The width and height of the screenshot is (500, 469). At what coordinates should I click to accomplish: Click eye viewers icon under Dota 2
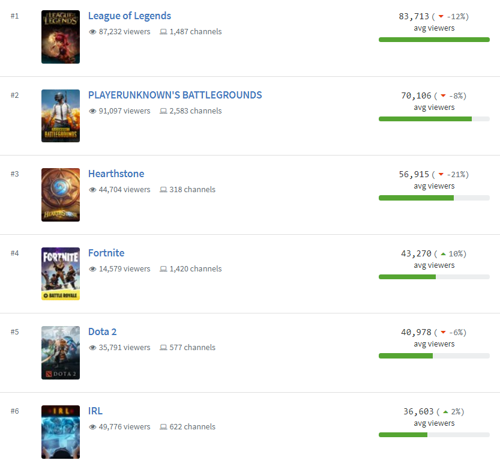coord(92,348)
